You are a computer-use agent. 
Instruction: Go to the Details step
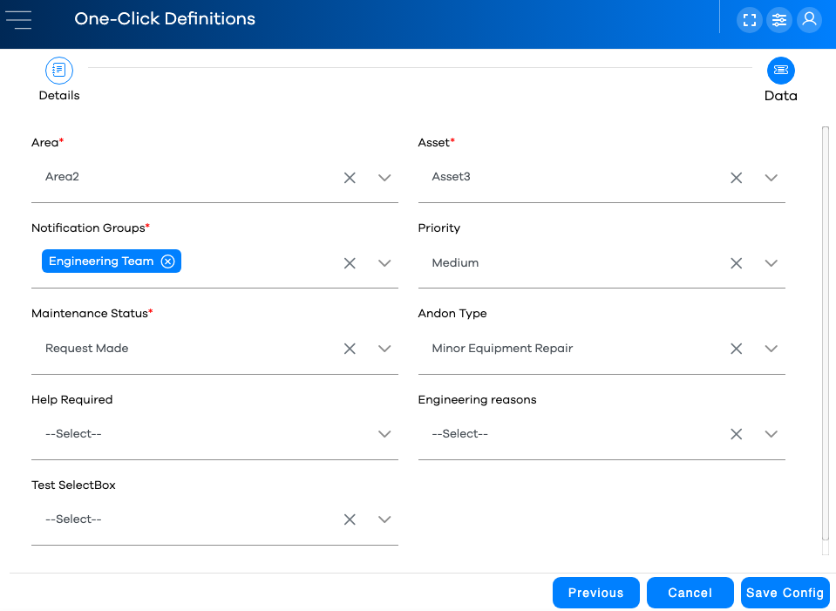59,79
